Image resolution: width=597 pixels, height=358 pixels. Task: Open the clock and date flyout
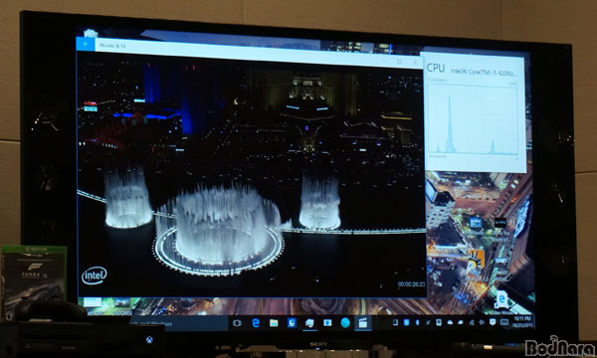522,322
